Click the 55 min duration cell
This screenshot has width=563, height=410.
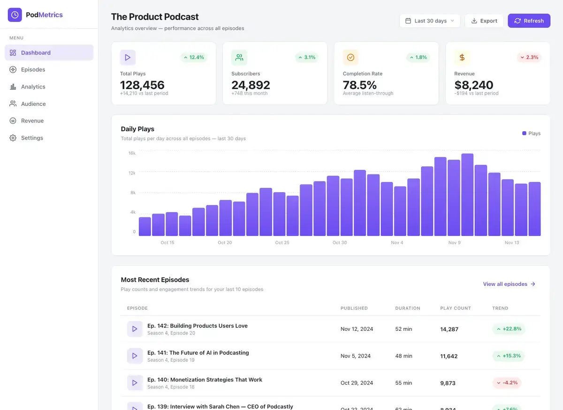click(403, 383)
